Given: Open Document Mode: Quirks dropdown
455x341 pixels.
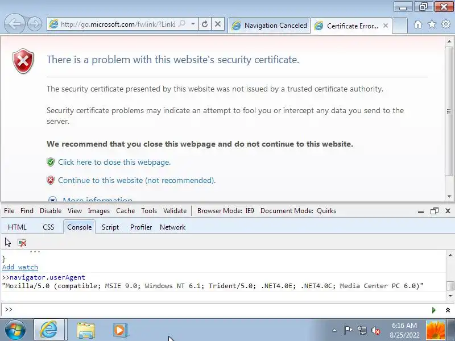Looking at the screenshot, I should 298,211.
